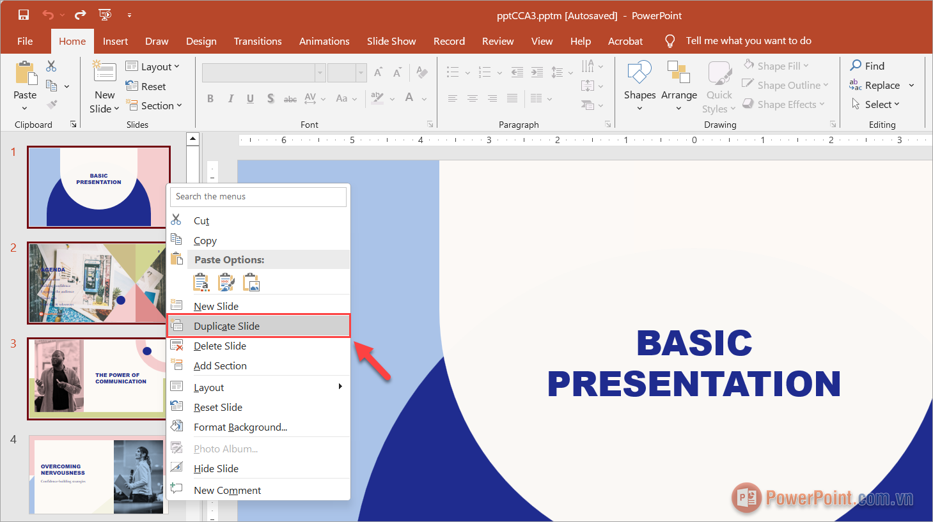933x522 pixels.
Task: Open the Font Color dropdown arrow
Action: (424, 98)
